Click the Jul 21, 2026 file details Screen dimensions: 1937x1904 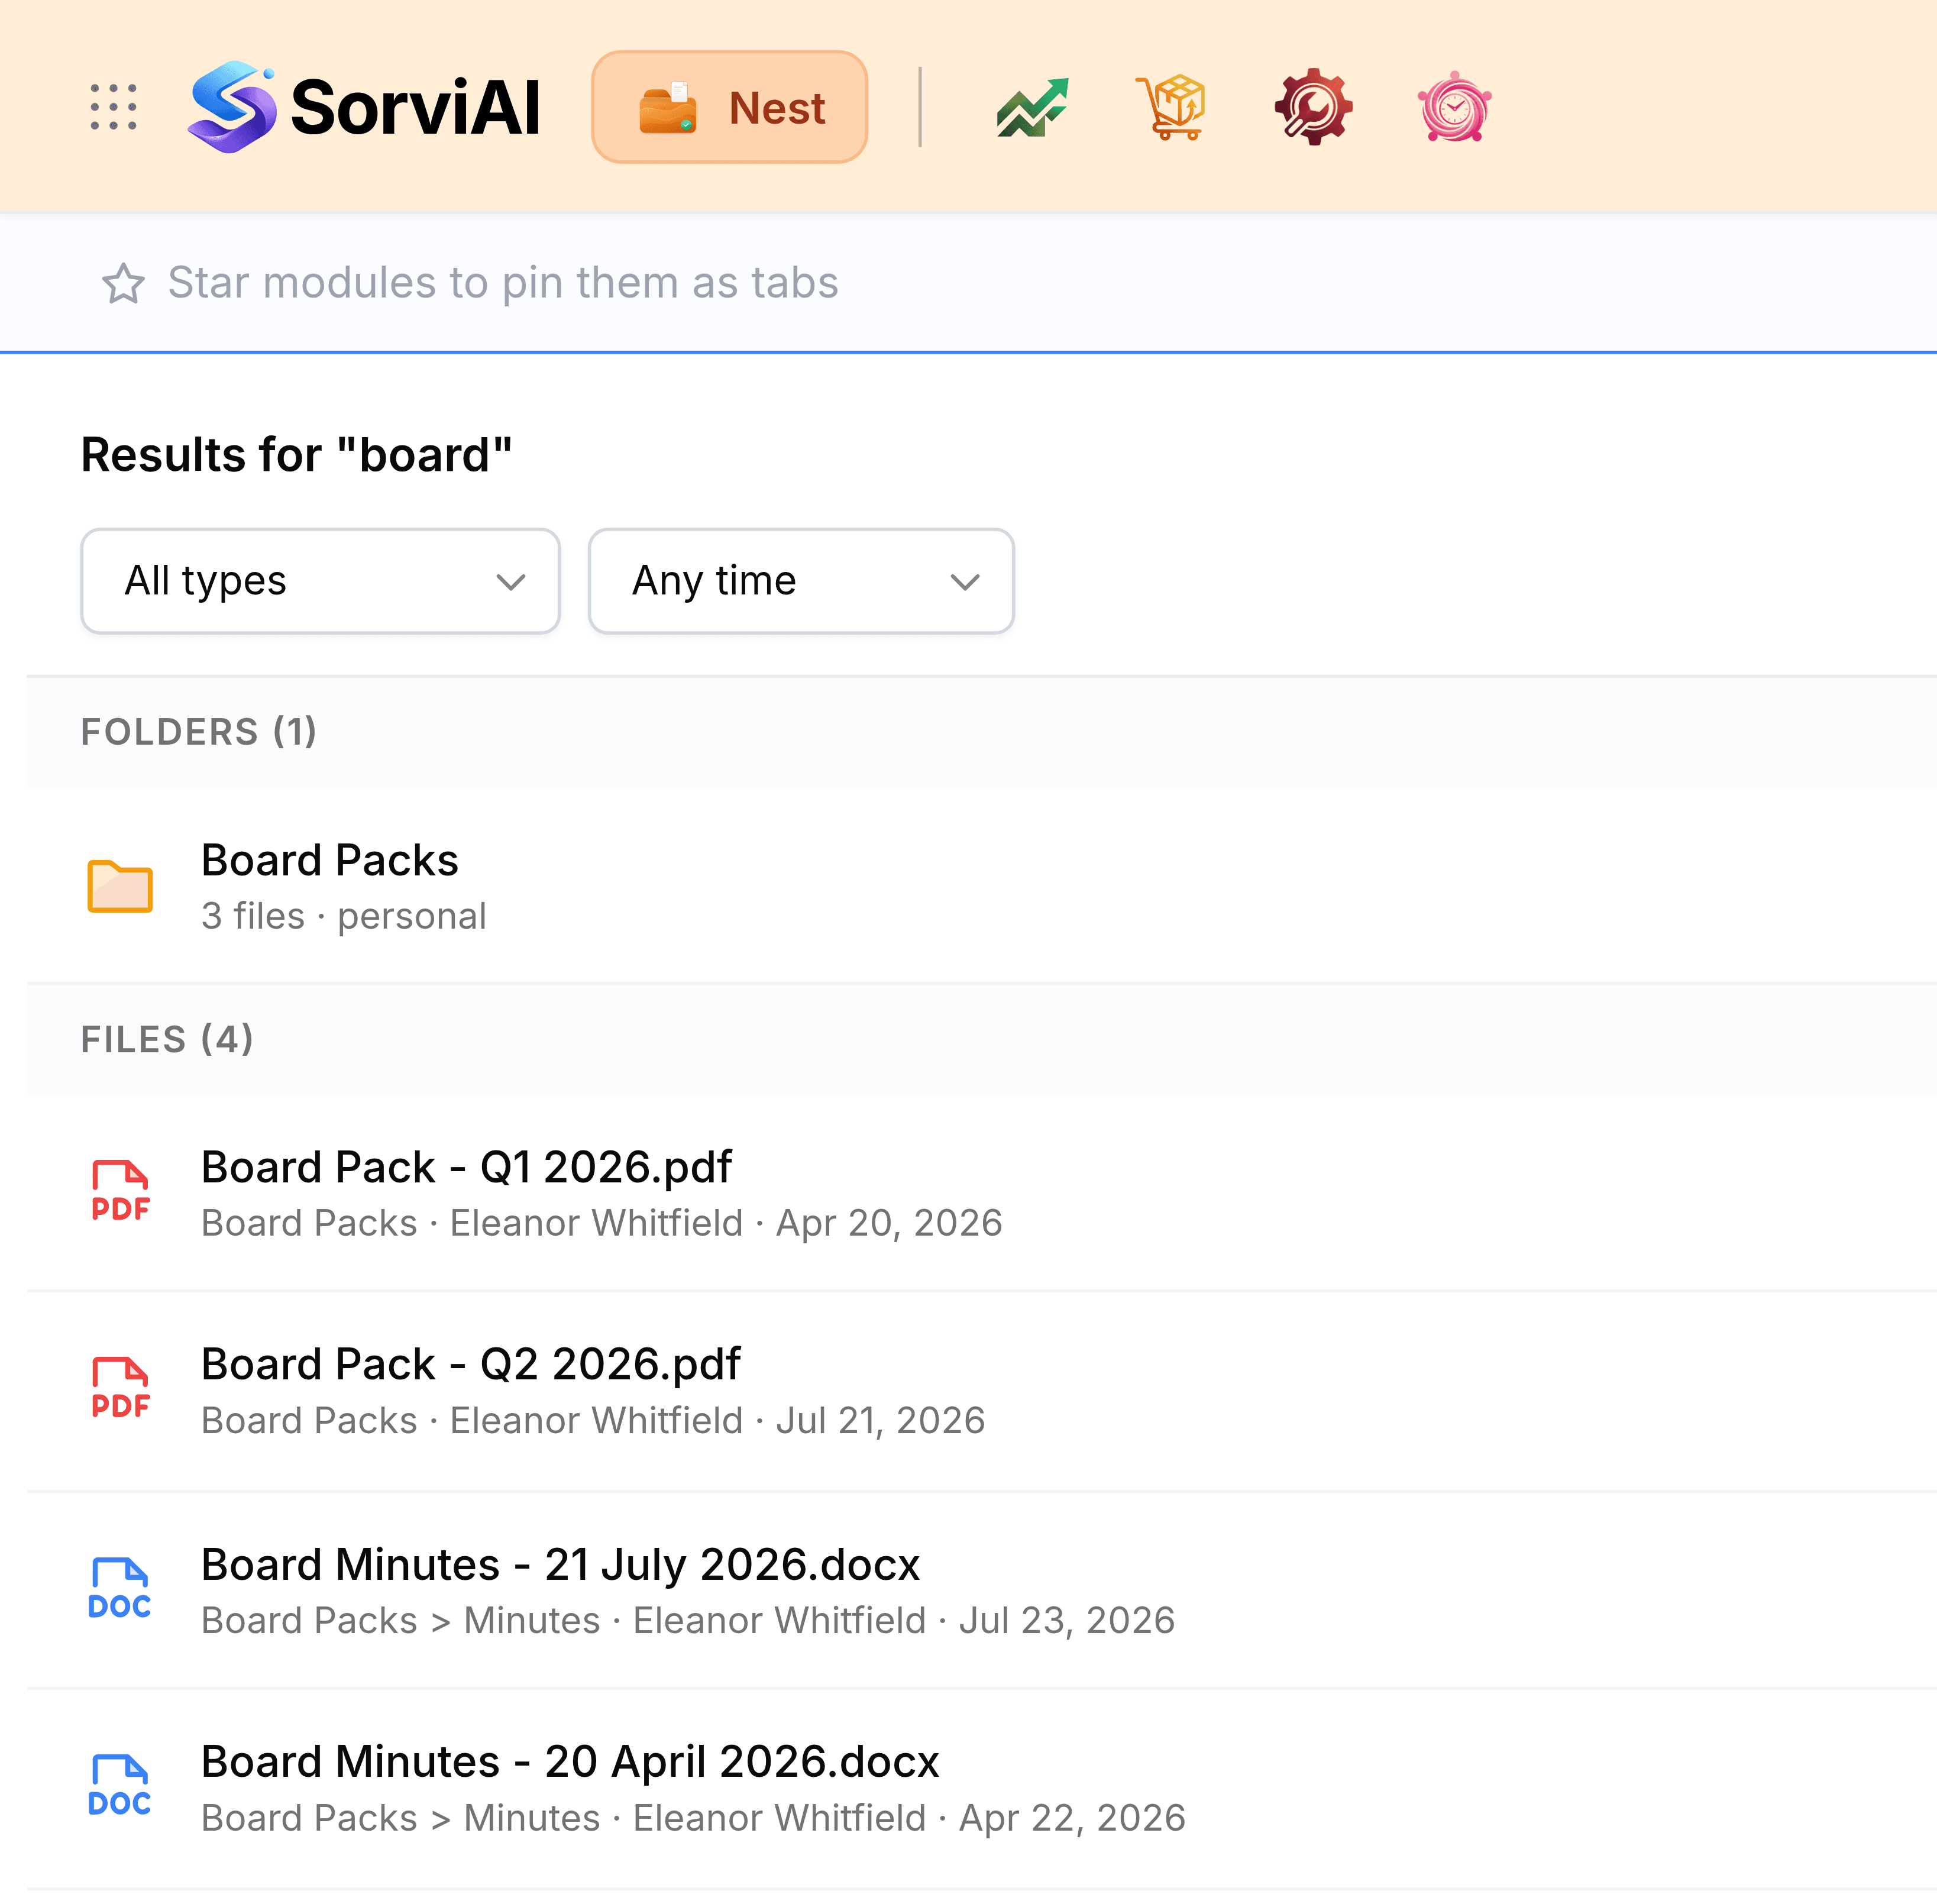coord(593,1421)
